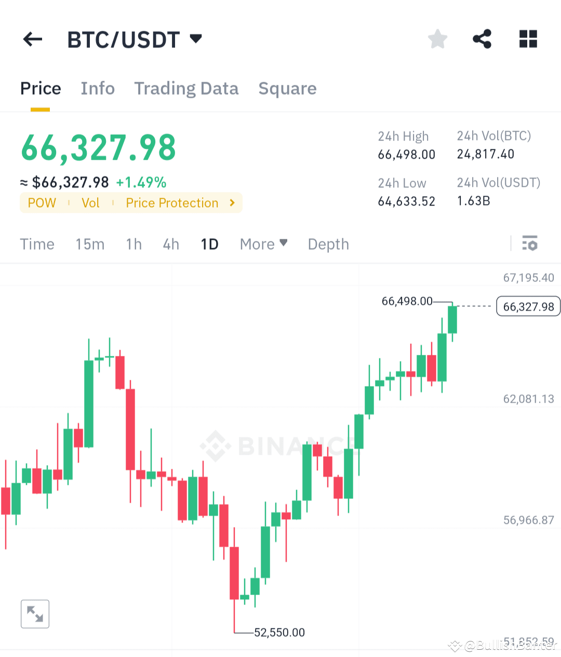Select the 1h timeframe
Viewport: 561px width, 657px height.
[x=133, y=244]
